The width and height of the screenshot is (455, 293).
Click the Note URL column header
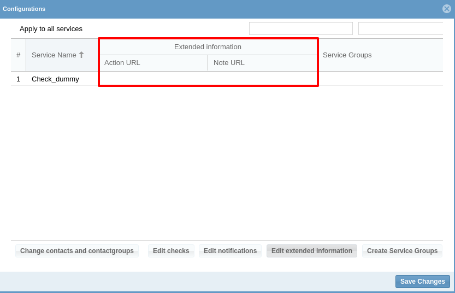pyautogui.click(x=262, y=63)
